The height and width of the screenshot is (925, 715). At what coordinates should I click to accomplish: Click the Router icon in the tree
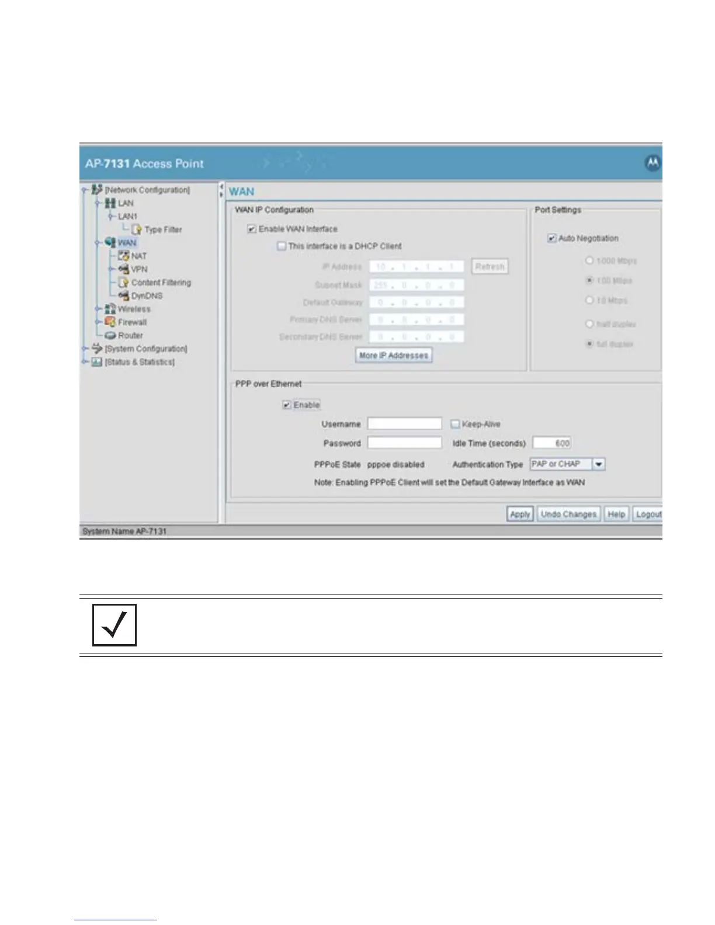tap(110, 335)
